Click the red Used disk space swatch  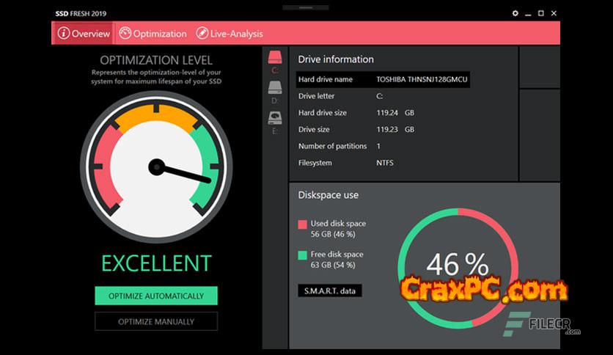click(302, 224)
